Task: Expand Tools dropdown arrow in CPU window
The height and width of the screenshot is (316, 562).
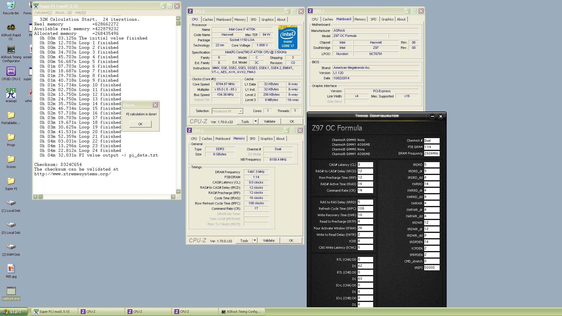Action: [x=256, y=121]
